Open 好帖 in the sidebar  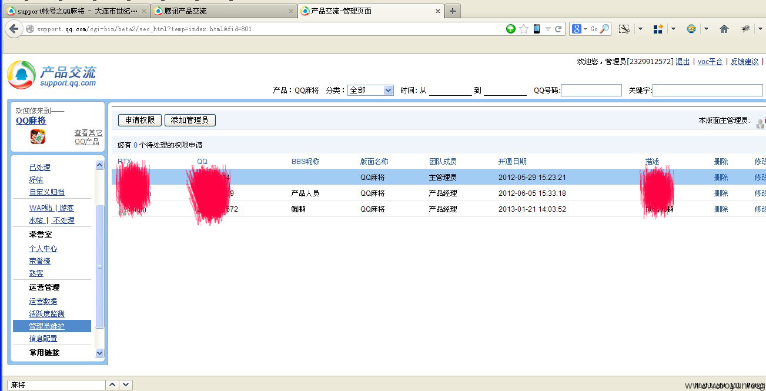(36, 180)
